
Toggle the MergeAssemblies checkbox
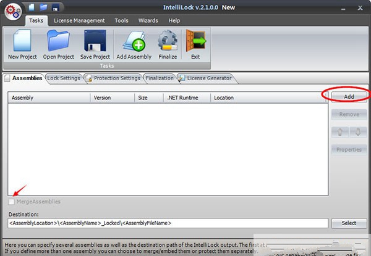(11, 202)
